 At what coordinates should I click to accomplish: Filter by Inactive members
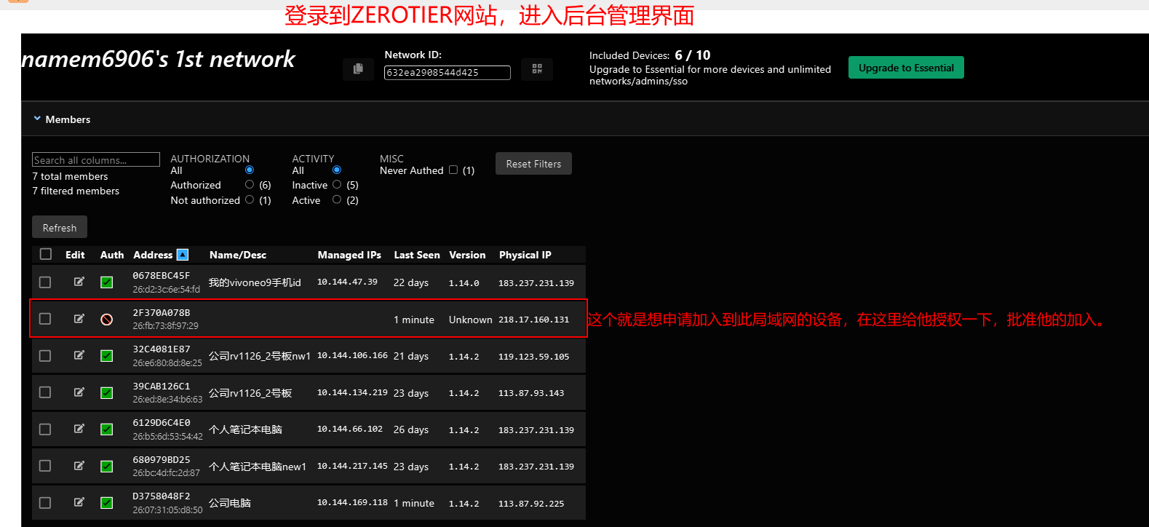337,184
